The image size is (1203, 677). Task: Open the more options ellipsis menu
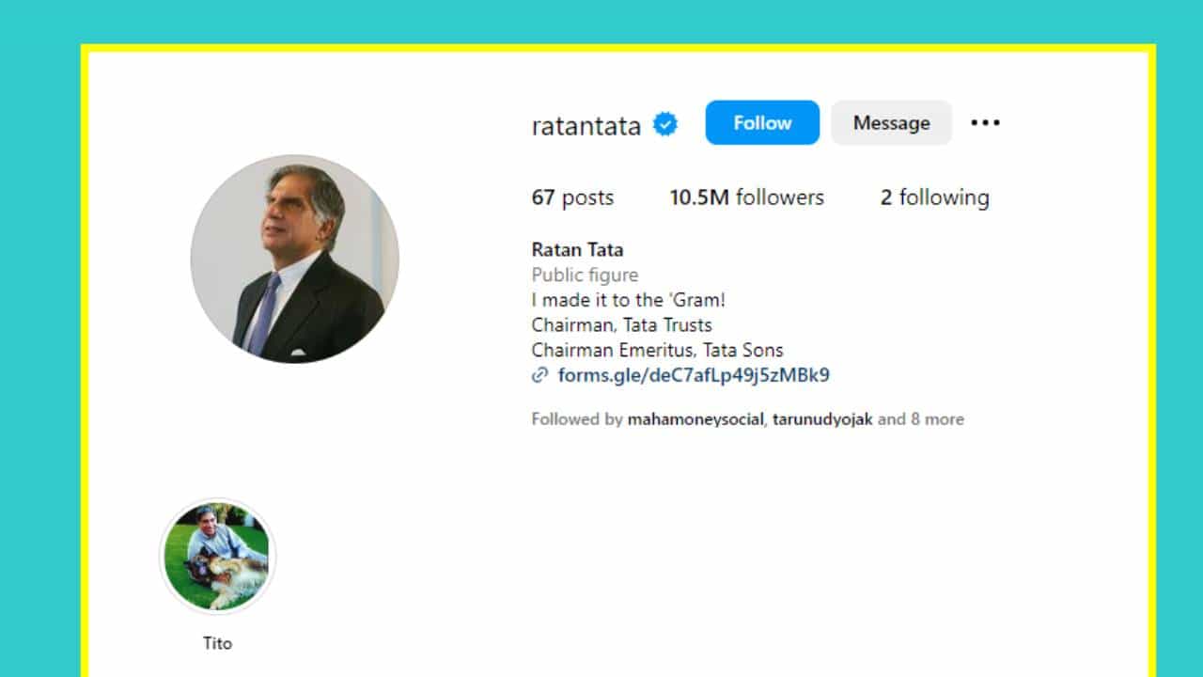[985, 122]
